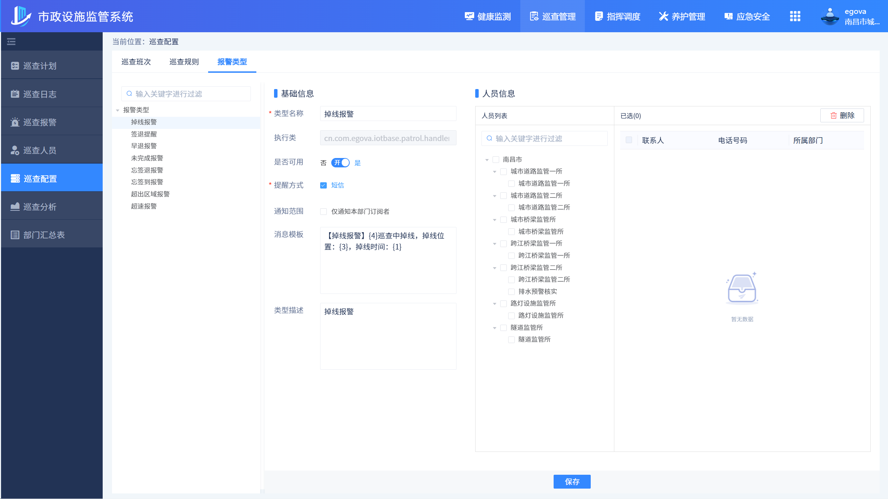This screenshot has height=499, width=888.
Task: Toggle the 是否可用 switch
Action: point(340,163)
